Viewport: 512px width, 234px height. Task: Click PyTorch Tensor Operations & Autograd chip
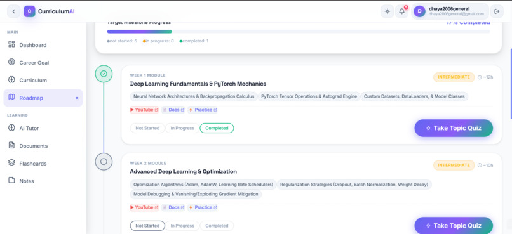click(309, 96)
